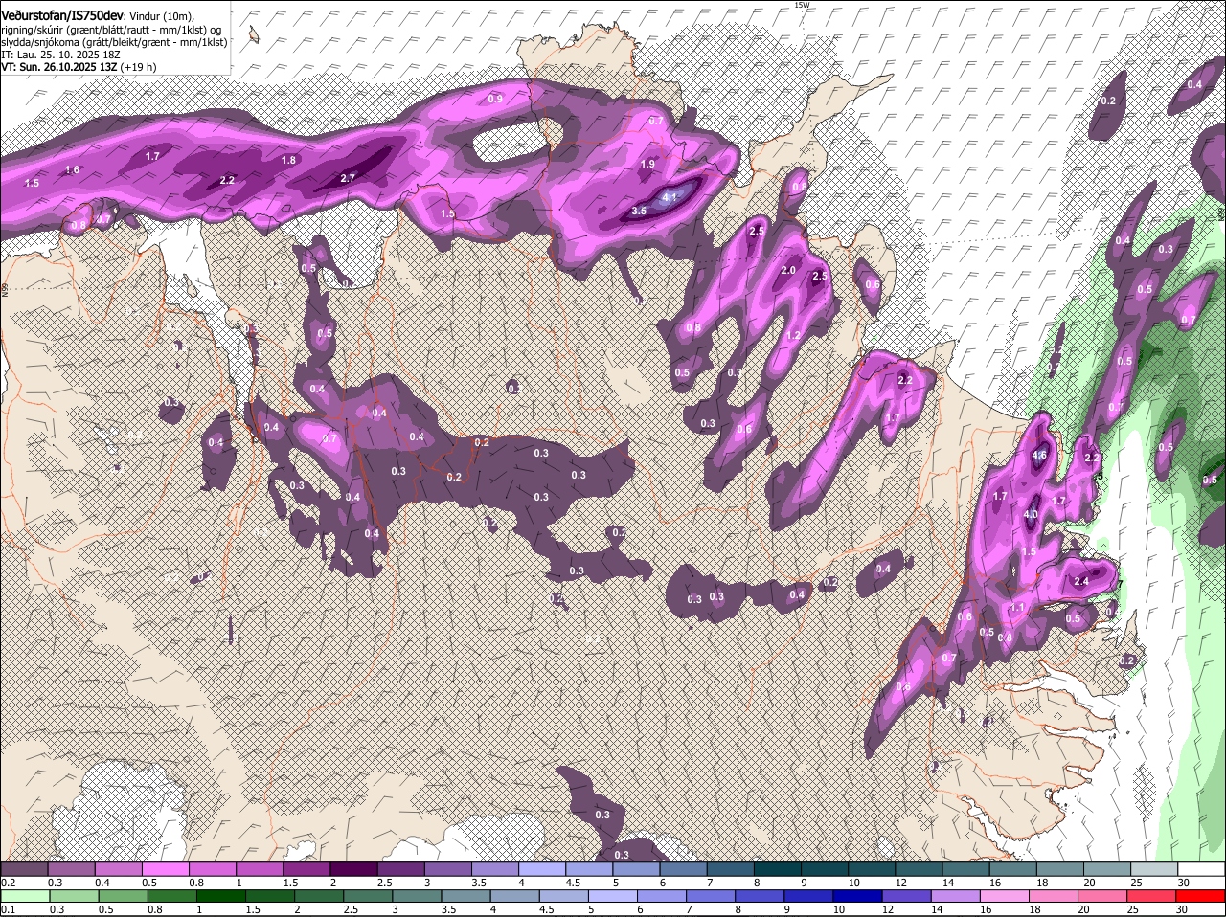The height and width of the screenshot is (917, 1226).
Task: Click the '0.2' label on the snow scale
Action: [8, 883]
